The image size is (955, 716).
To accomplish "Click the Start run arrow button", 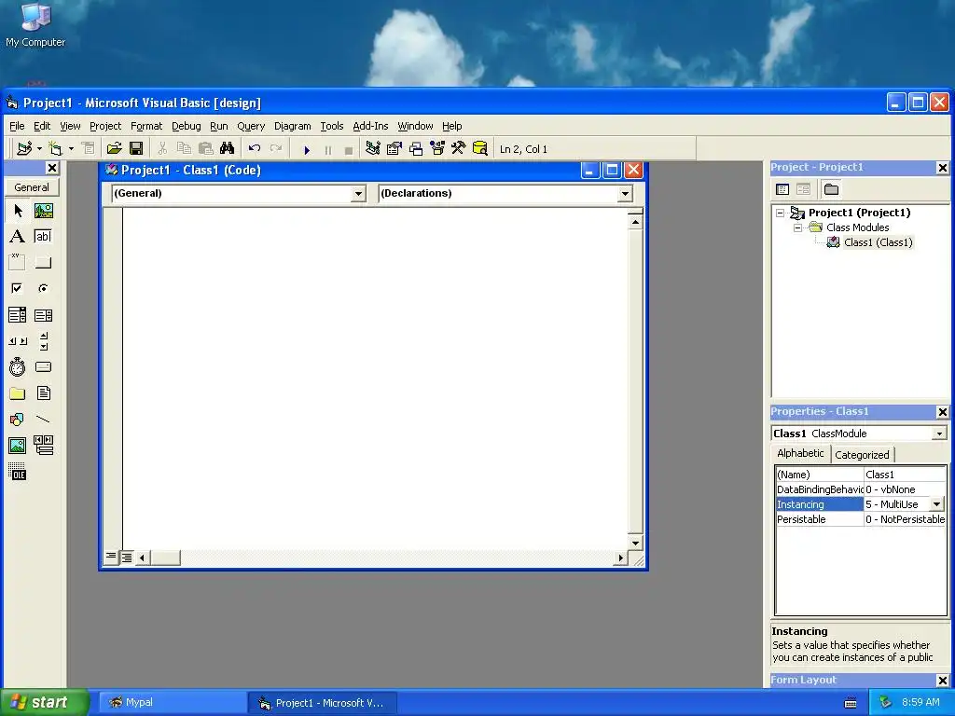I will pos(307,149).
